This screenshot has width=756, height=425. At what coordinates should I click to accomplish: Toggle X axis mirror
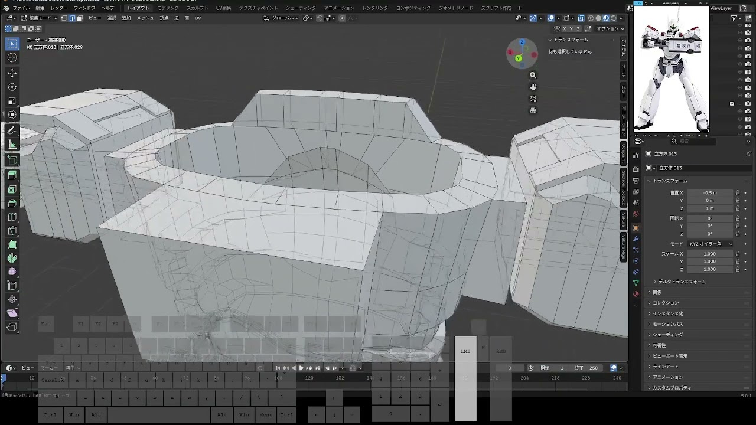[564, 28]
